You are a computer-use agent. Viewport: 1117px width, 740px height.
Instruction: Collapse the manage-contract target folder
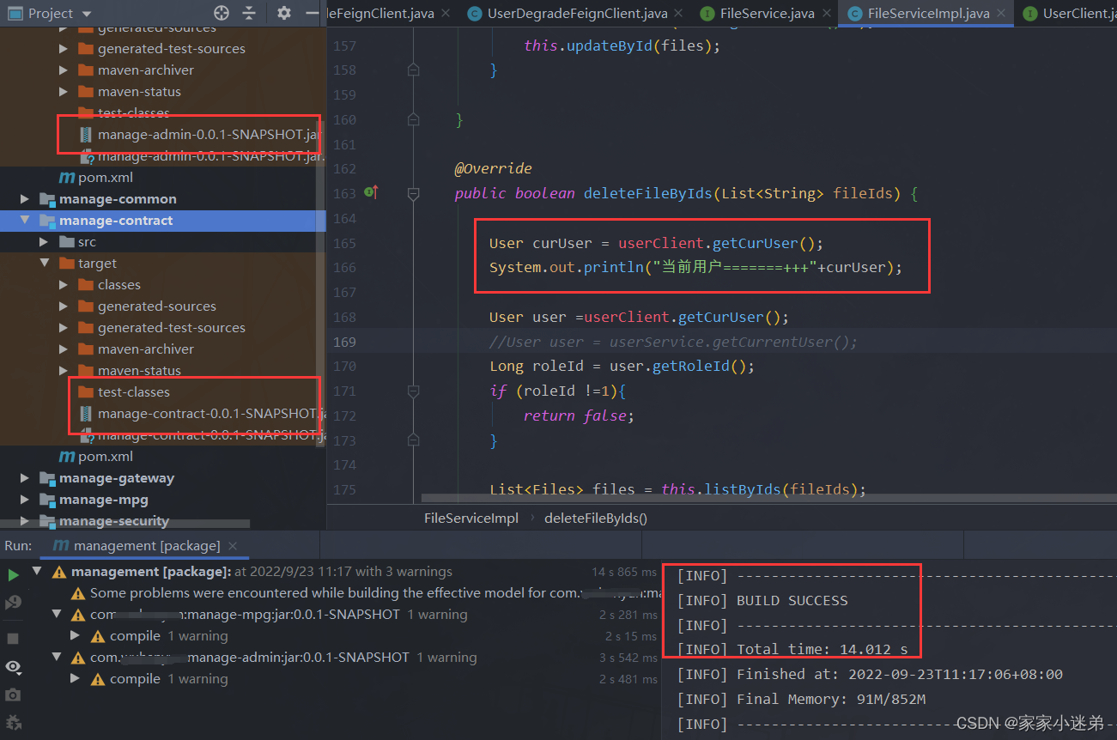pos(46,264)
